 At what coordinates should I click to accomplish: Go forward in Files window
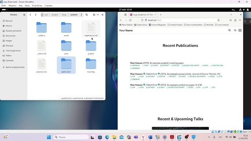click(36, 15)
